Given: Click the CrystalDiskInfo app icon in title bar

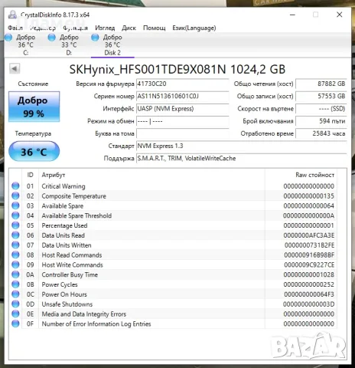Looking at the screenshot, I should pyautogui.click(x=12, y=15).
